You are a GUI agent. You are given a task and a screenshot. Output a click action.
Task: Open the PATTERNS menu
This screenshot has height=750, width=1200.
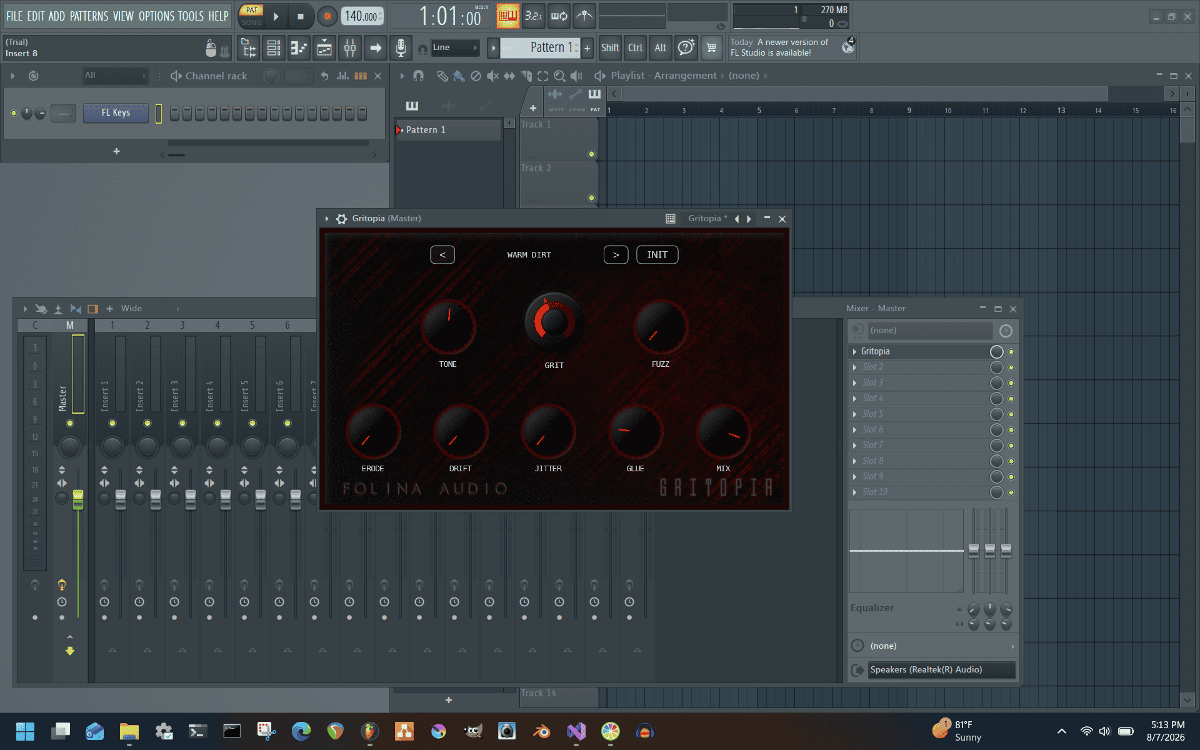click(89, 16)
